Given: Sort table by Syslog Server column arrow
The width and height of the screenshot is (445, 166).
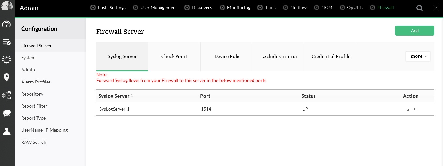Looking at the screenshot, I should coord(132,96).
